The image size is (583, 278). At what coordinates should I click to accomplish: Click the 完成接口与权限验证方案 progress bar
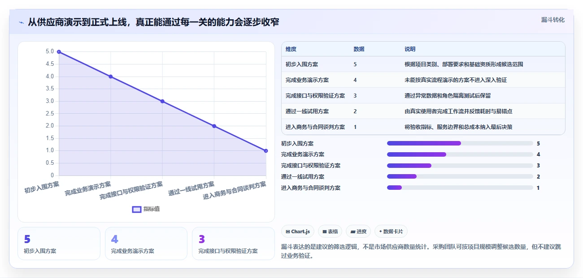pyautogui.click(x=460, y=166)
